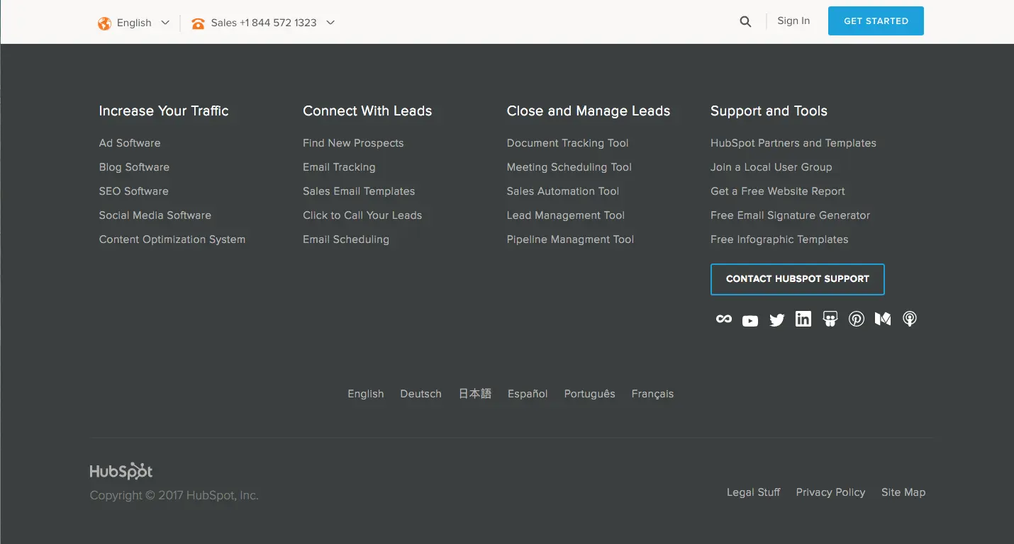Open Get a Free Website Report link

[778, 191]
